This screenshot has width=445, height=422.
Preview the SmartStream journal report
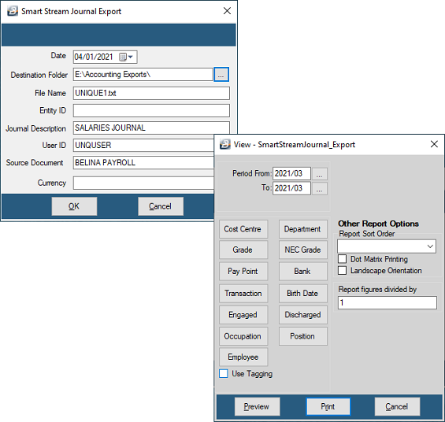point(257,407)
